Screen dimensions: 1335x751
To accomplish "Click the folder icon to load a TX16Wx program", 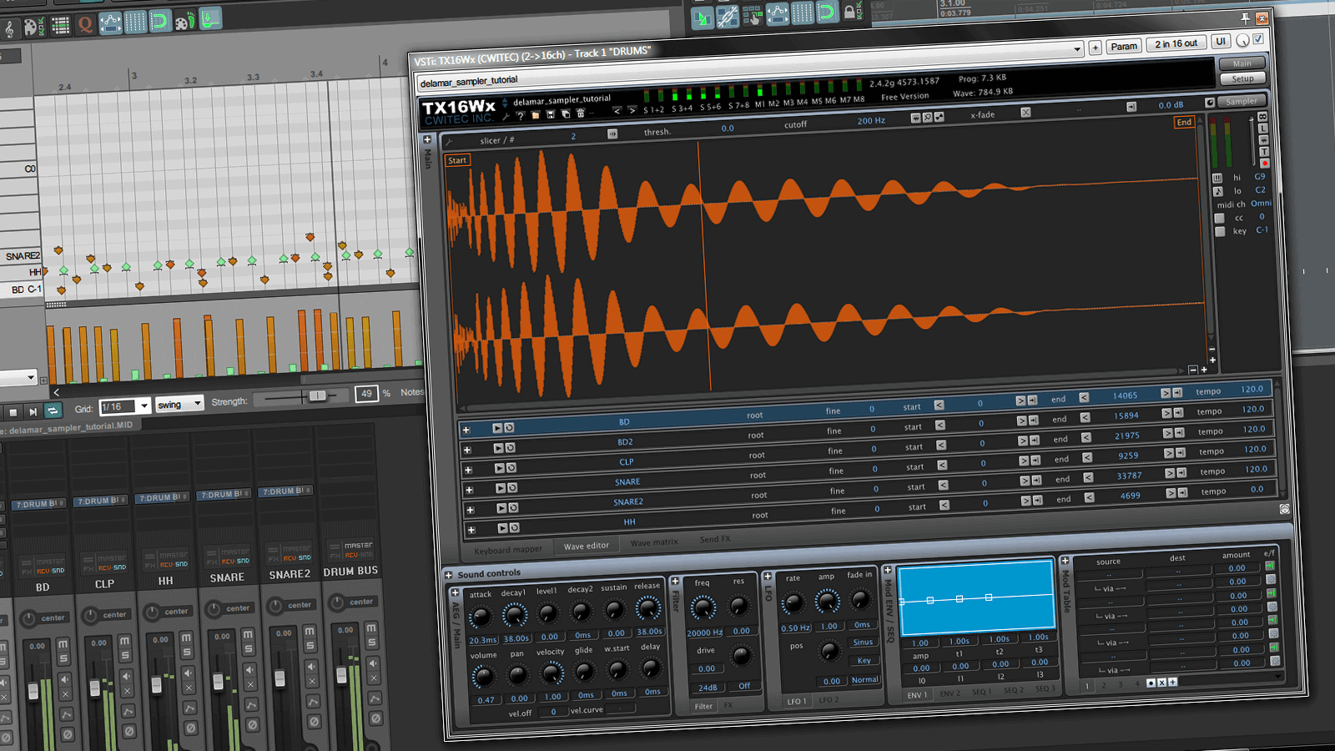I will coord(537,114).
